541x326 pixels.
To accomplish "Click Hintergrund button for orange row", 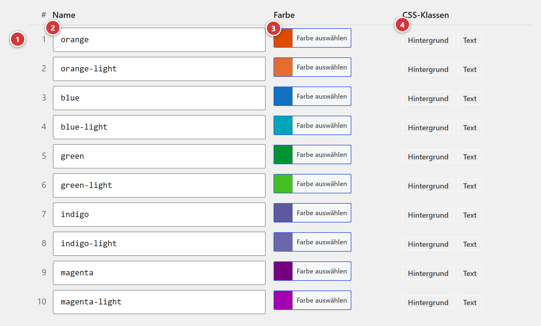I will [428, 40].
